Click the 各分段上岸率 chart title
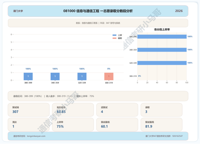Screen dimensions: 200x144 (162, 30)
